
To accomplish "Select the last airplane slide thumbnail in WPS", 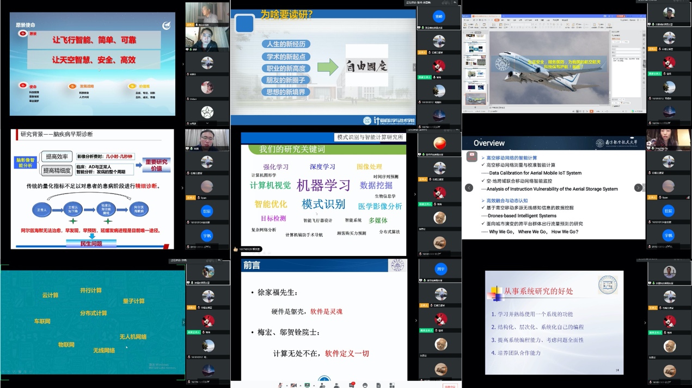I will click(x=475, y=99).
